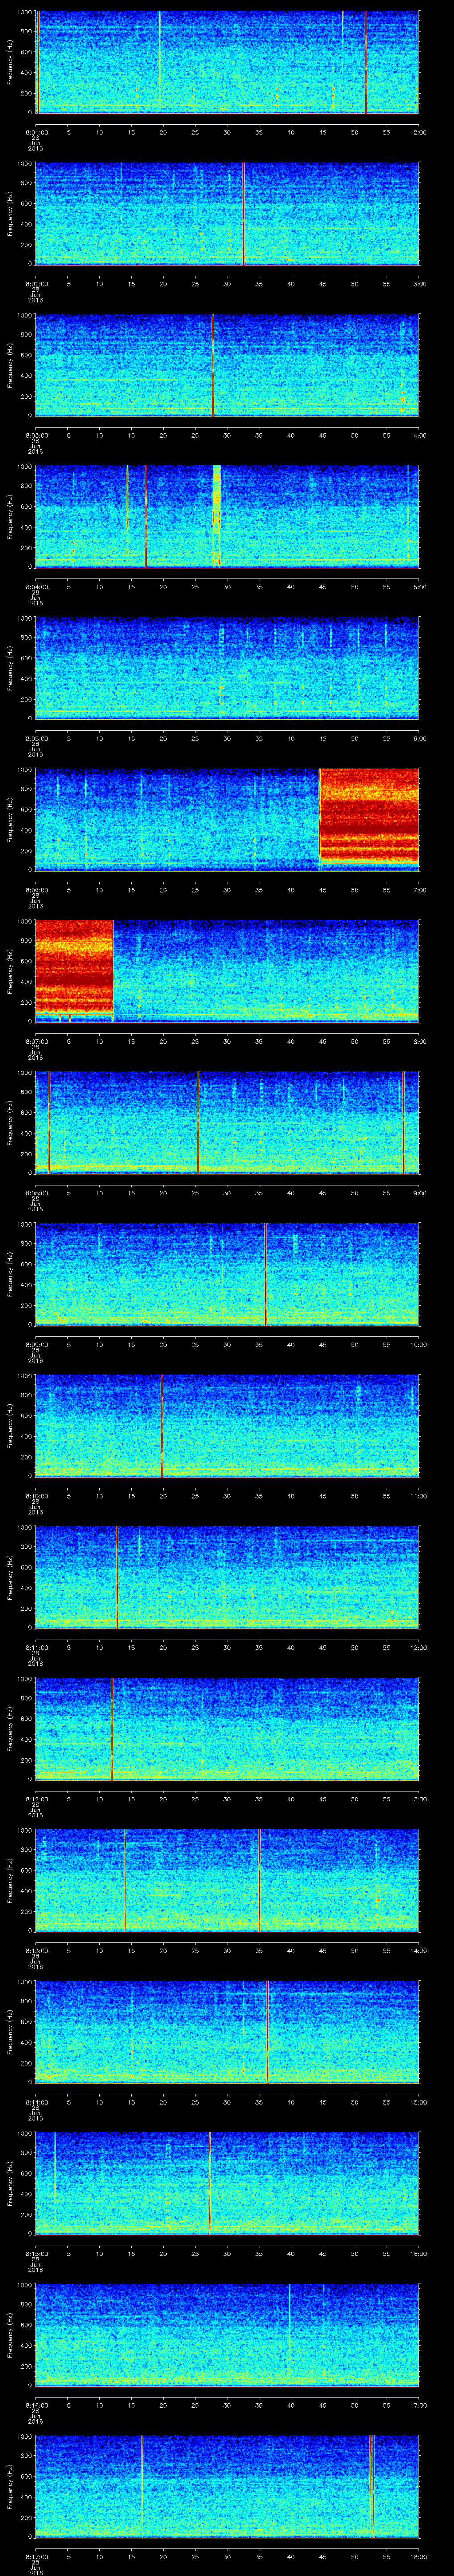The height and width of the screenshot is (2576, 454).
Task: Click the 8:06:00 start time label
Action: pos(36,890)
